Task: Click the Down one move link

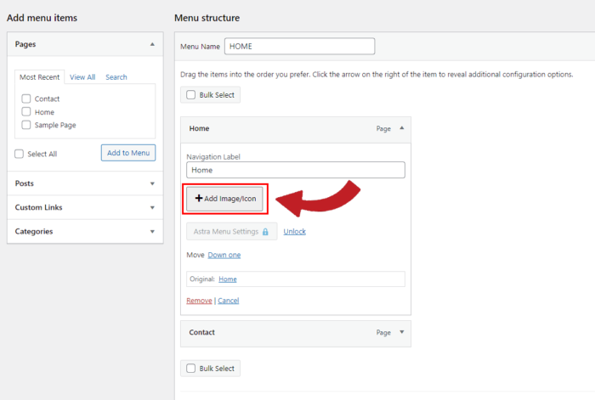Action: pyautogui.click(x=224, y=255)
